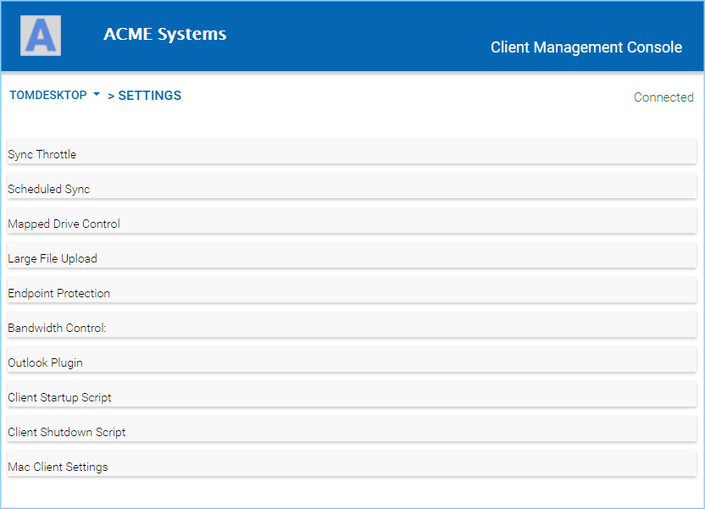705x509 pixels.
Task: Expand the Scheduled Sync panel
Action: pyautogui.click(x=352, y=185)
